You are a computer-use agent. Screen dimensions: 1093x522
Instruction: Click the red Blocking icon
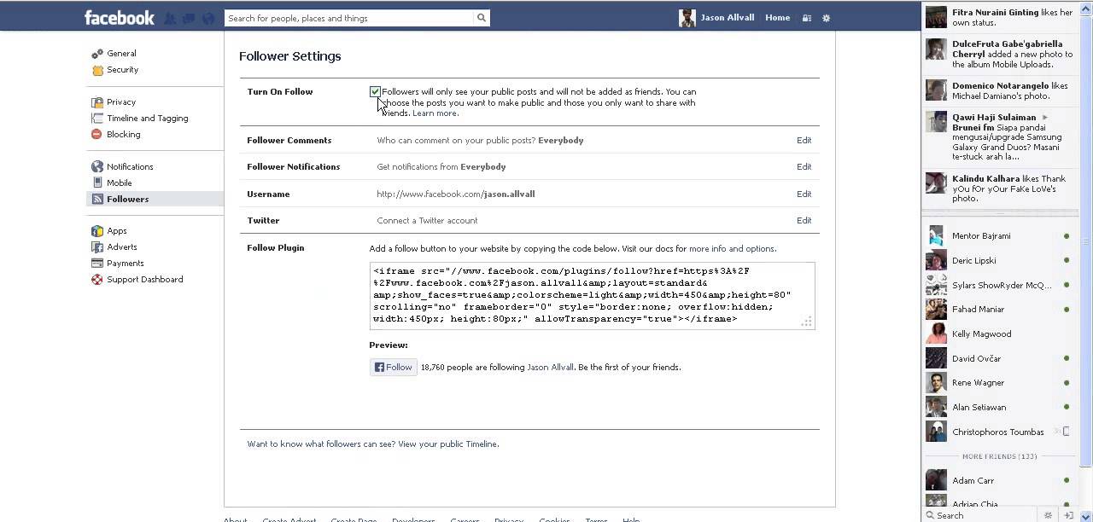point(97,135)
